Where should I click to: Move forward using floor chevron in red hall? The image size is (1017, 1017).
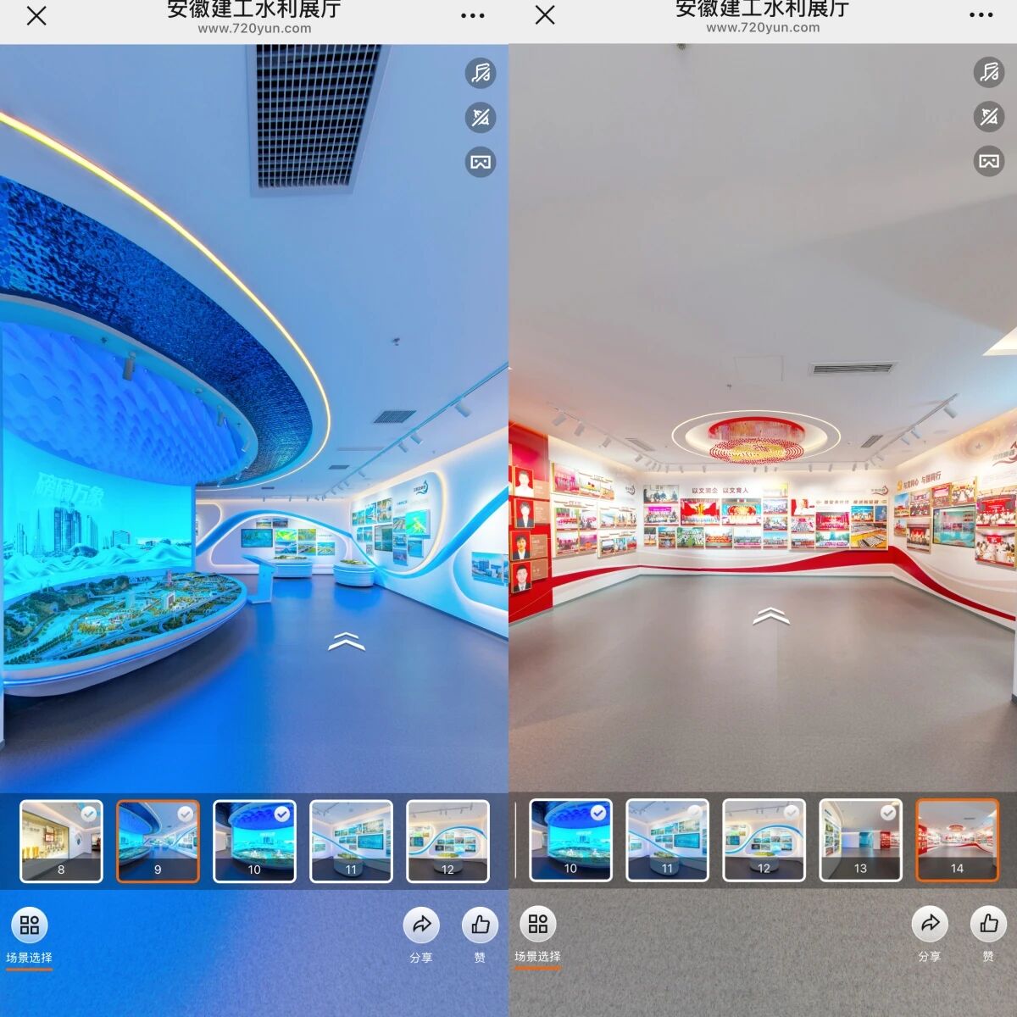pos(770,617)
